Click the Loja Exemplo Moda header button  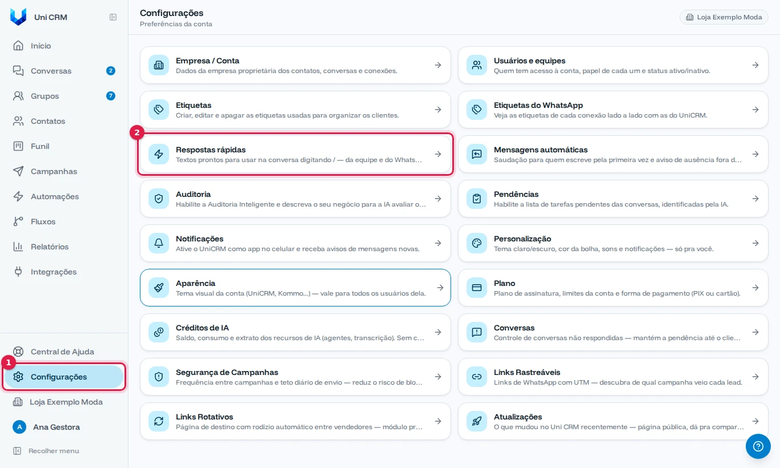pos(724,17)
